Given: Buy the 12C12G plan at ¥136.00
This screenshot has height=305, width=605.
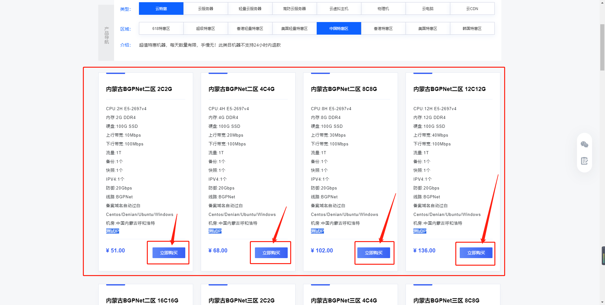Looking at the screenshot, I should (476, 253).
